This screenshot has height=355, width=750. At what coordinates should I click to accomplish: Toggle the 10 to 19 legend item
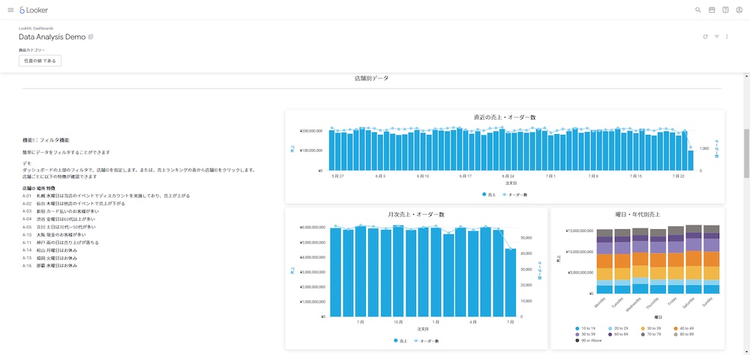[x=586, y=328]
